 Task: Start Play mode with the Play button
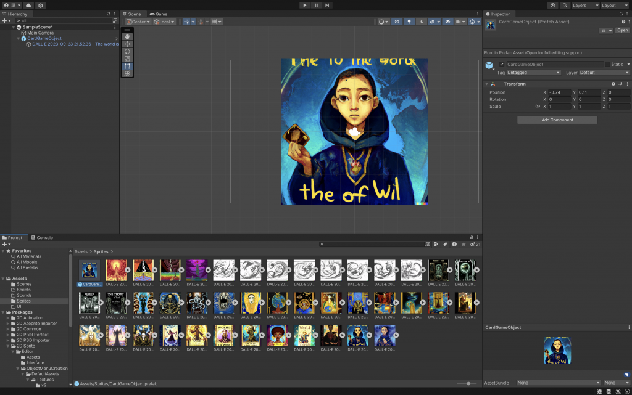click(x=305, y=5)
